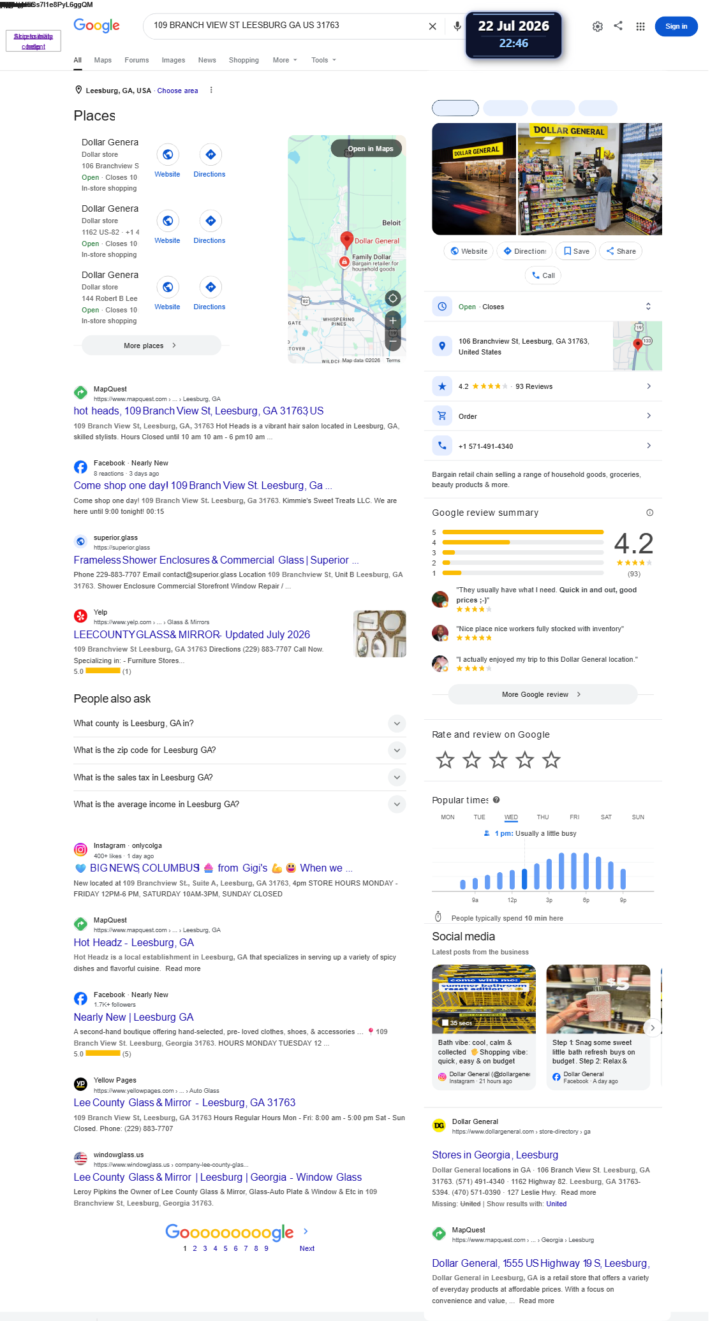
Task: Zoom out on the map with the minus icon
Action: point(393,341)
